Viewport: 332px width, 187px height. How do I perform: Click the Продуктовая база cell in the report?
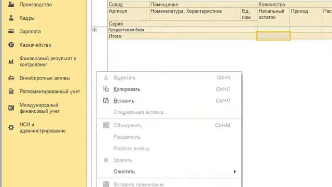pos(126,30)
